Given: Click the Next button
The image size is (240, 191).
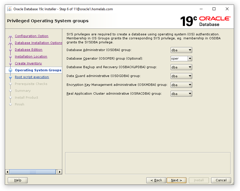Looking at the screenshot, I should tap(176, 180).
